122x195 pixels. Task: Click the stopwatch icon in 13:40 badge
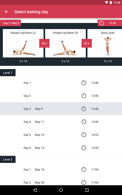point(102,23)
